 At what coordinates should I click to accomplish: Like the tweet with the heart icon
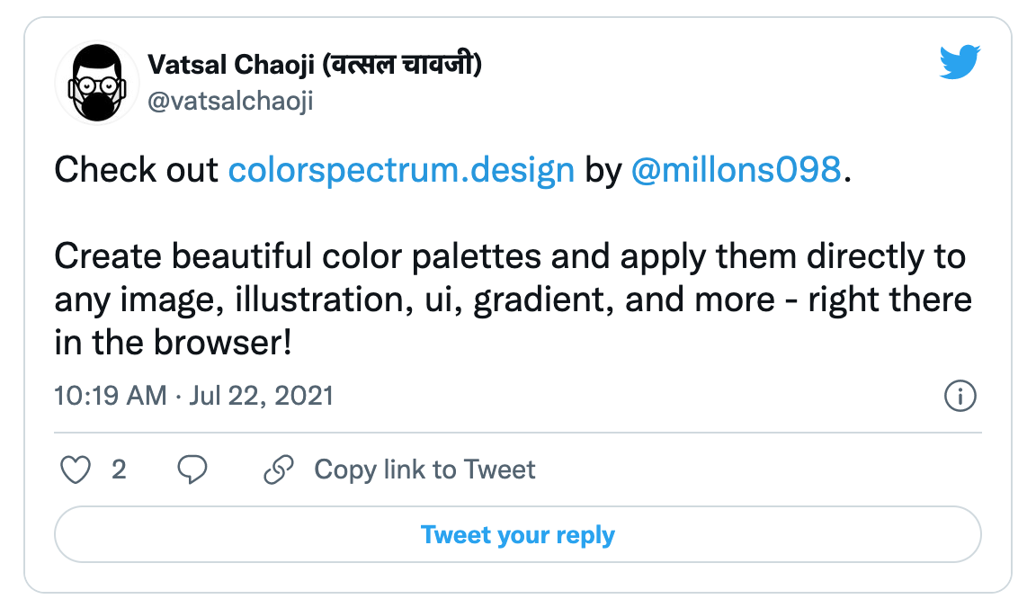tap(76, 469)
